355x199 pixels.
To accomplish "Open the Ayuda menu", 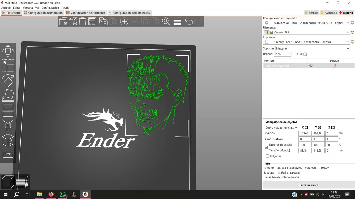I will coord(65,8).
